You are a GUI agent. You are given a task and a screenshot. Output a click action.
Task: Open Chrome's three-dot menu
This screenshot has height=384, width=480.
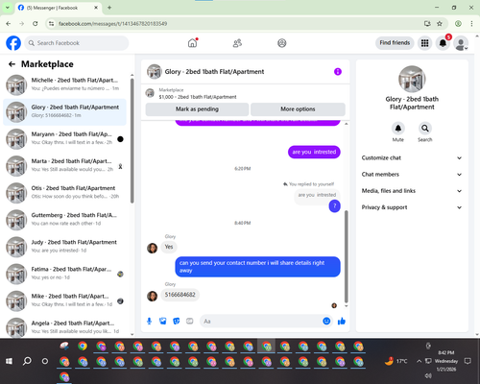(471, 24)
